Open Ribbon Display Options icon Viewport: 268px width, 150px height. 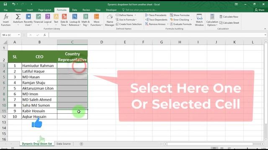pyautogui.click(x=236, y=4)
